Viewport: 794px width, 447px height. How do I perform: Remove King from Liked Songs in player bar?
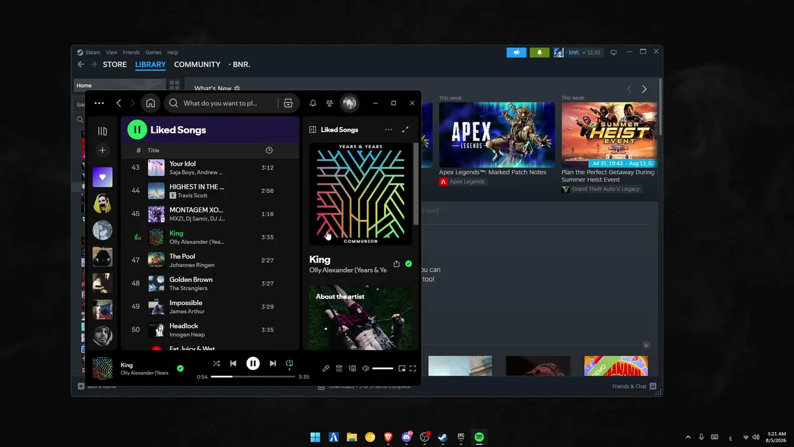(x=180, y=368)
